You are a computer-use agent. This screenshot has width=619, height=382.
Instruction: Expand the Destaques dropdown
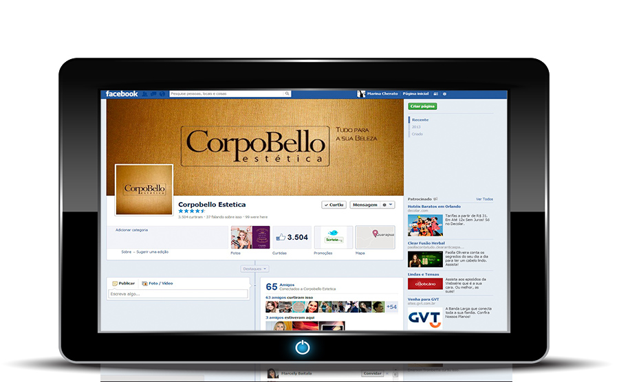coord(254,269)
